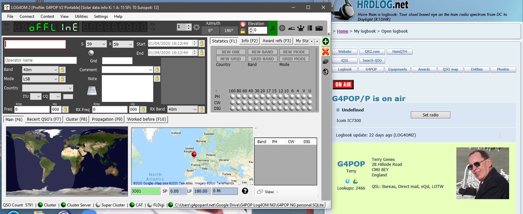Open the Connect menu

click(x=27, y=16)
